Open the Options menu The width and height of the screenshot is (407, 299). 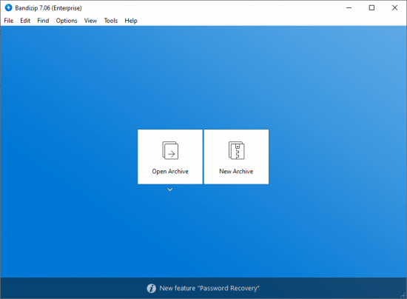tap(67, 21)
